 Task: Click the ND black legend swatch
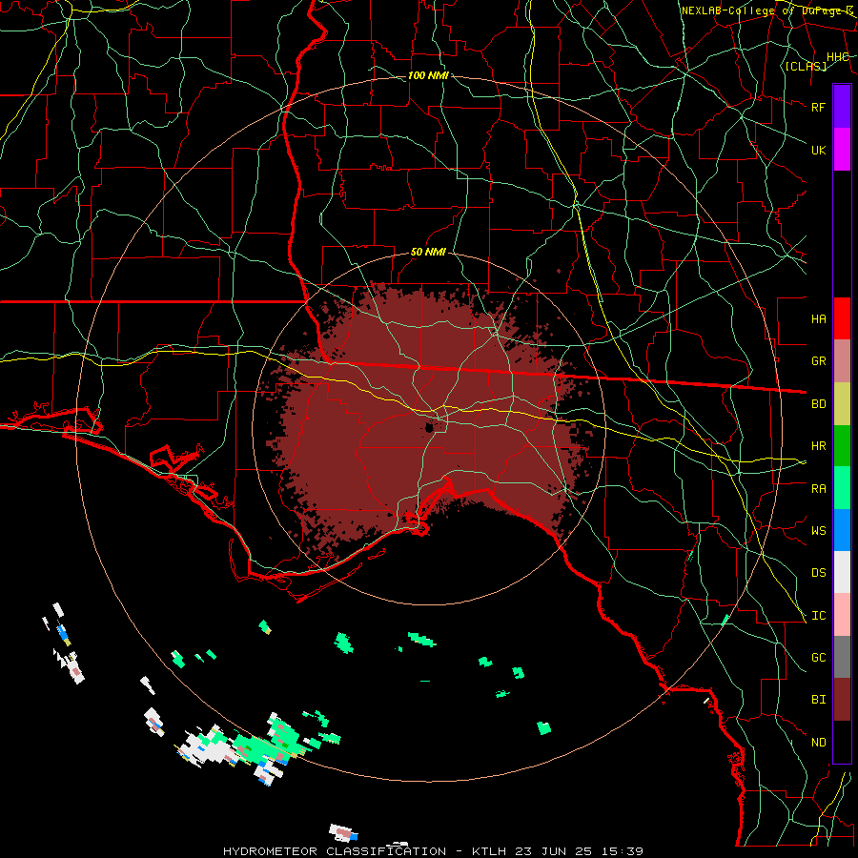pos(842,742)
